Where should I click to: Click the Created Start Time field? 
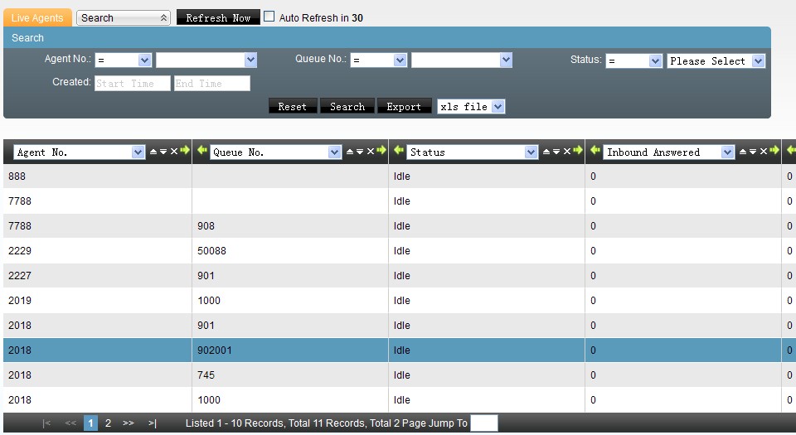point(132,83)
